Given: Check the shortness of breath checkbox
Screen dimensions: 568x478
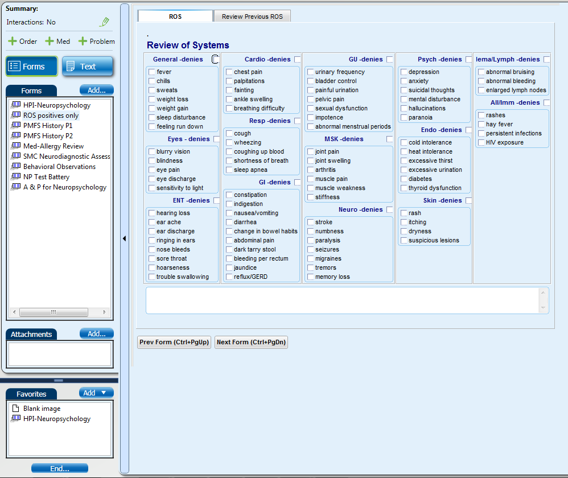Looking at the screenshot, I should pos(229,161).
